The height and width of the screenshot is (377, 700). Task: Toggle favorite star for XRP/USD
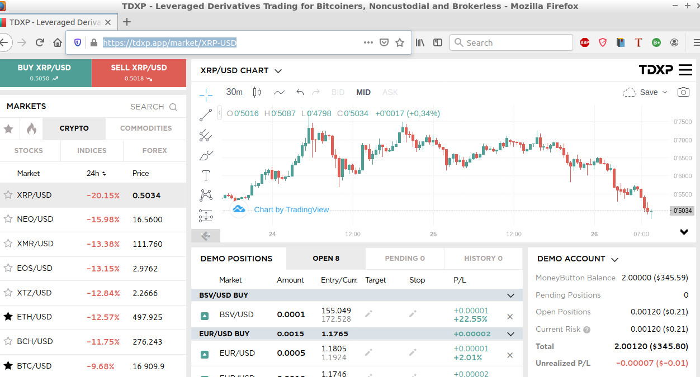8,195
